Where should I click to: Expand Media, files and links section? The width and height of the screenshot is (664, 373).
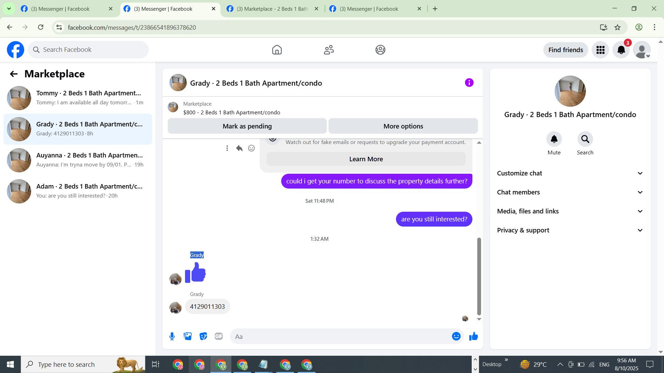point(570,211)
